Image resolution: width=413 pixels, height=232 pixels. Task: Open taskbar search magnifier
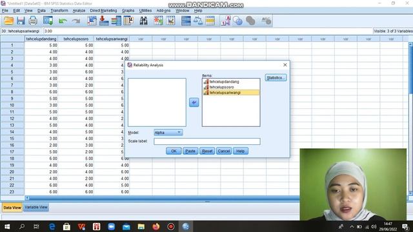point(22,226)
